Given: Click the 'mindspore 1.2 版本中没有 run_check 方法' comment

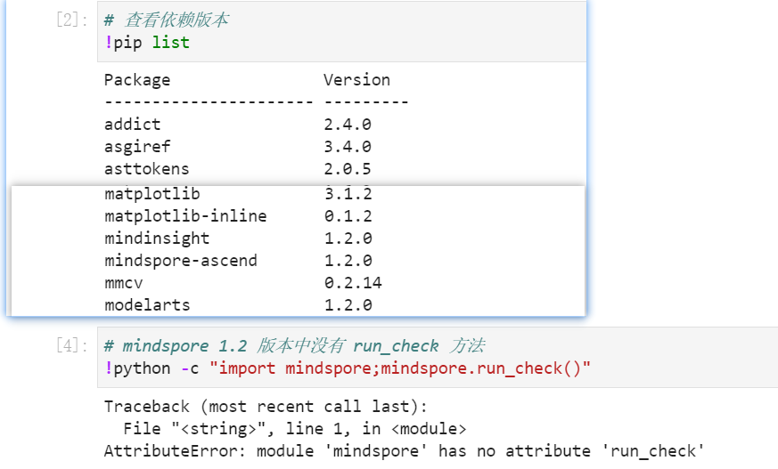Looking at the screenshot, I should [x=294, y=345].
